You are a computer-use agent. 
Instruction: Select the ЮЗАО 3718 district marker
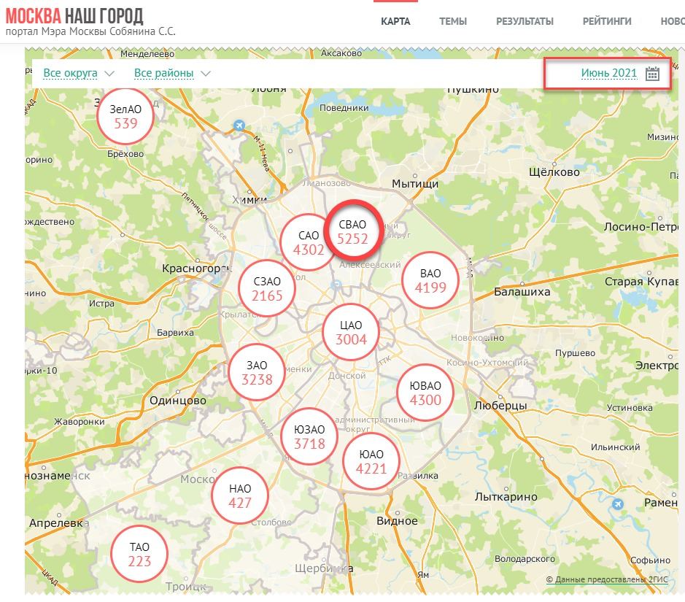(309, 436)
